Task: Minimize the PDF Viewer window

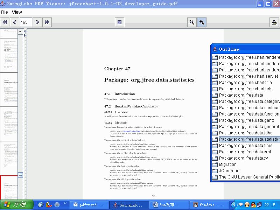Action: (260, 3)
